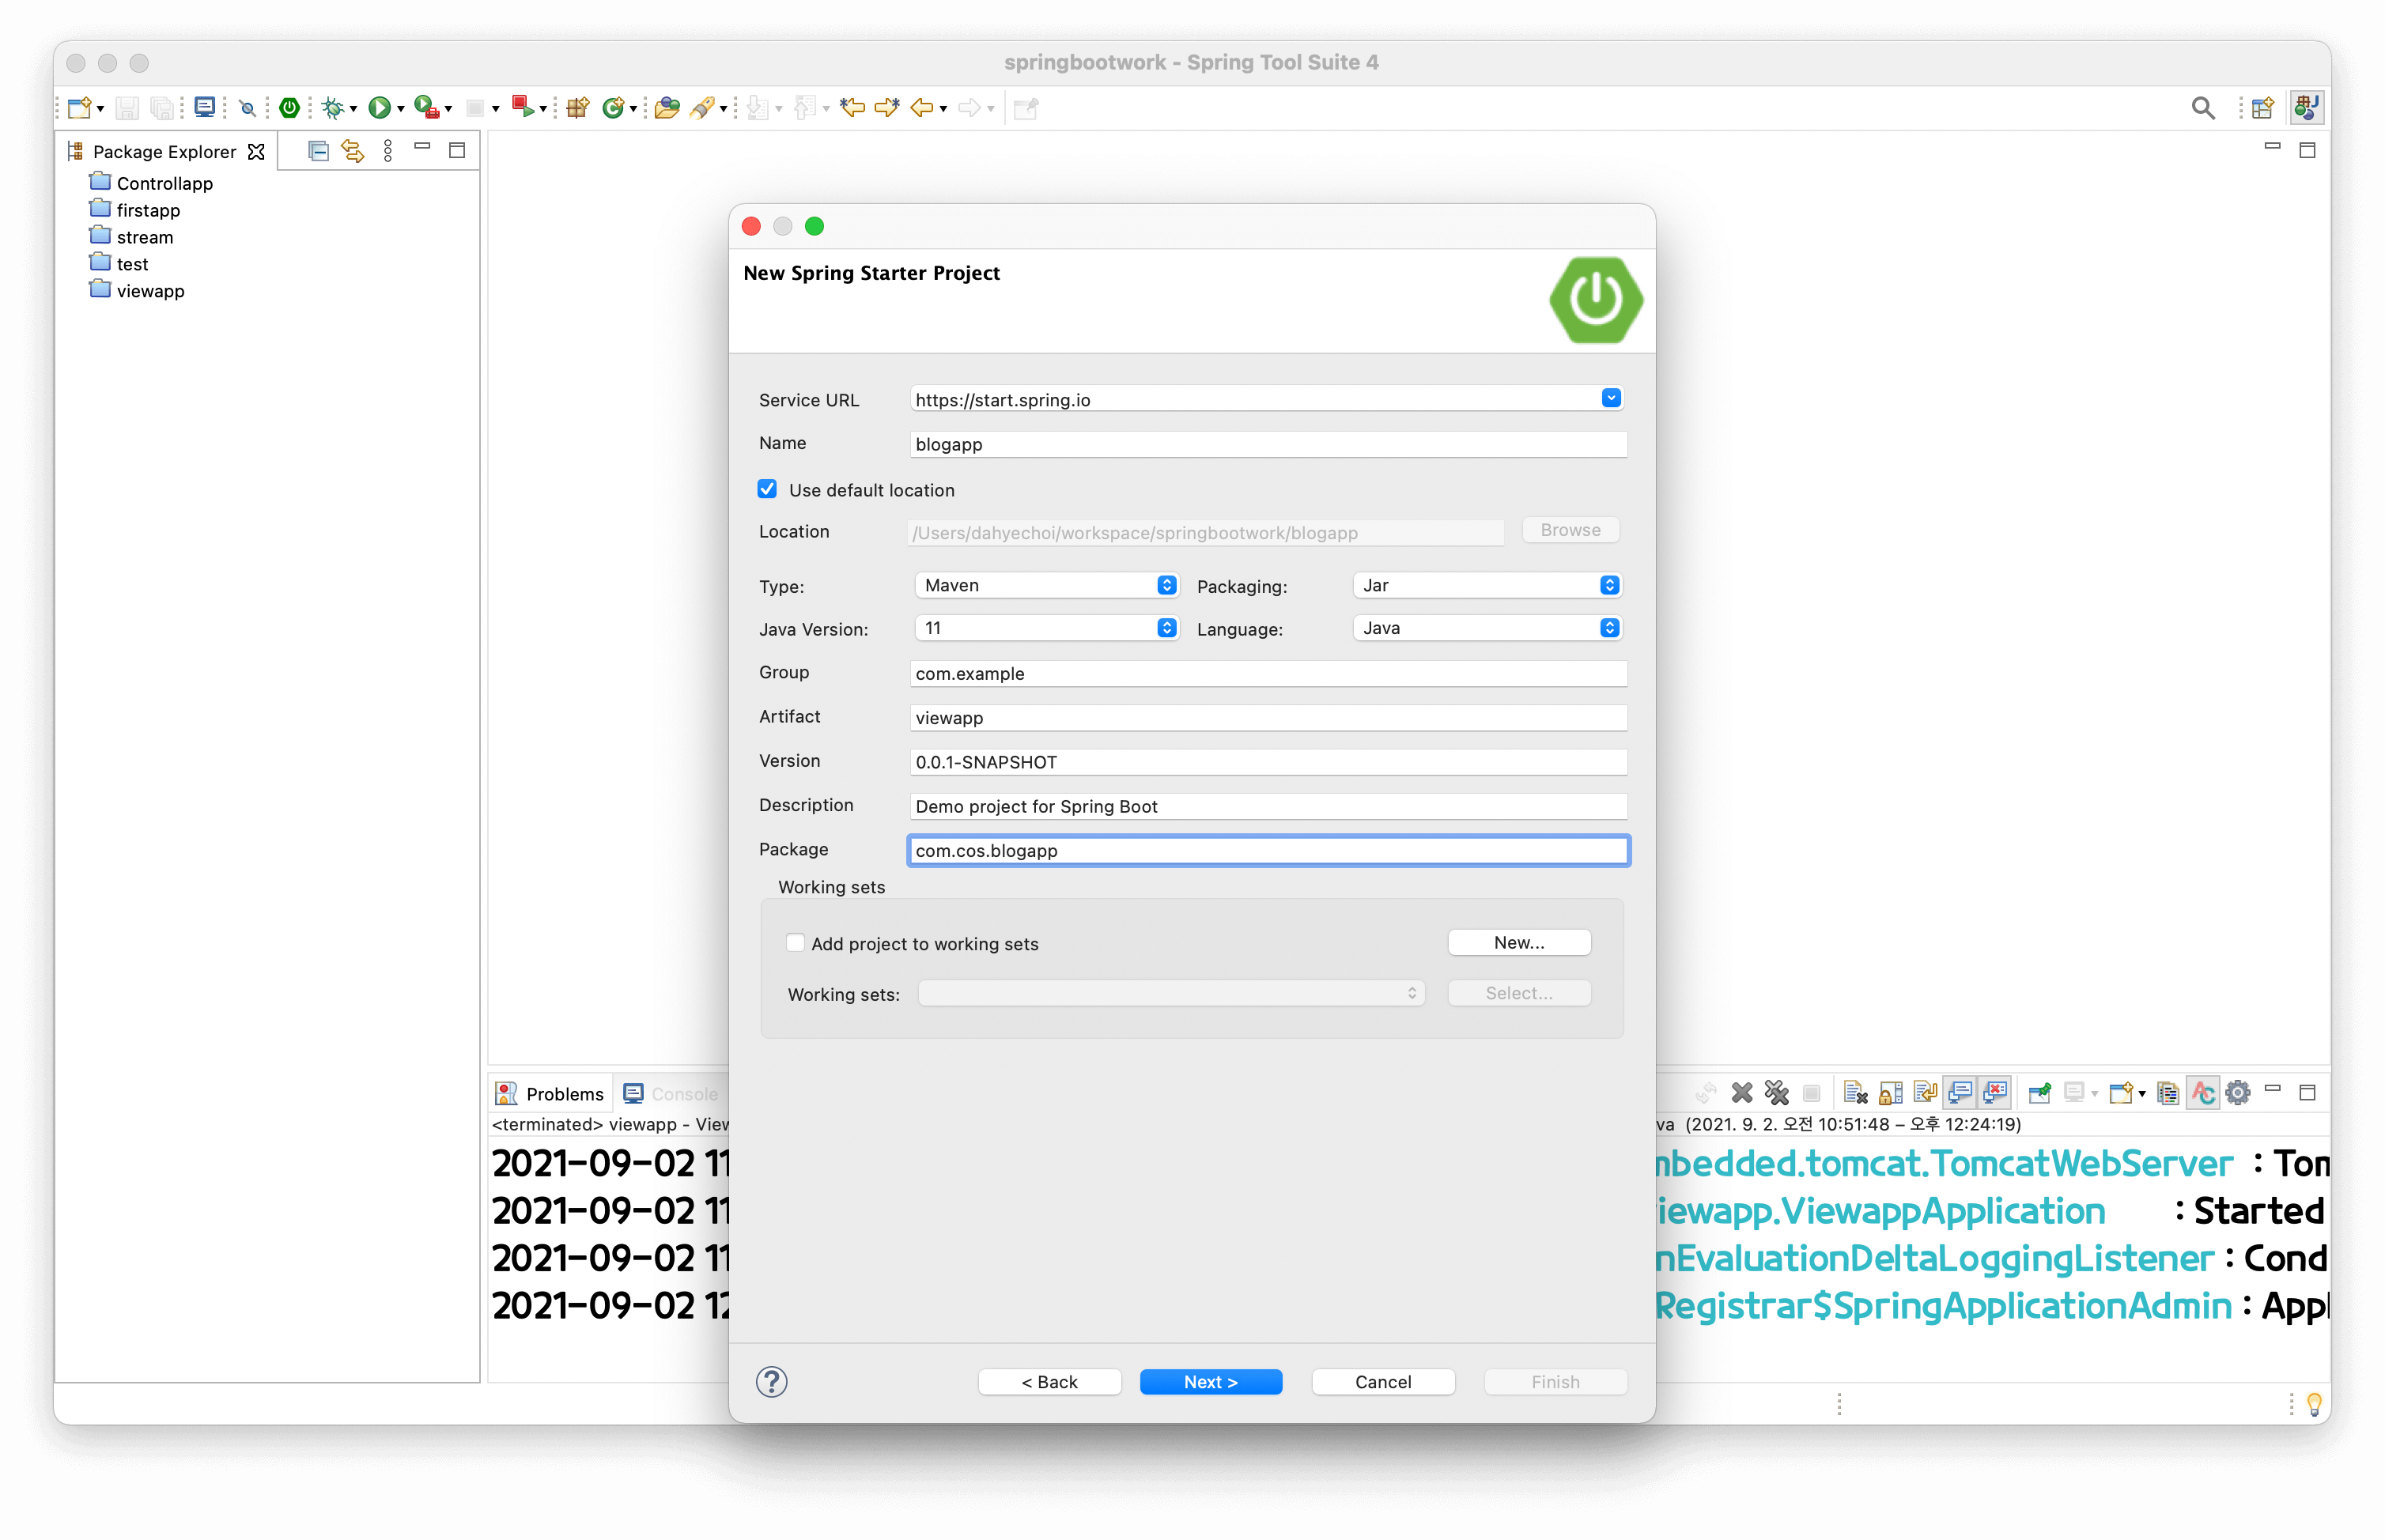Screen dimensions: 2385x1540
Task: Click the Back navigation arrow icon
Action: point(922,108)
